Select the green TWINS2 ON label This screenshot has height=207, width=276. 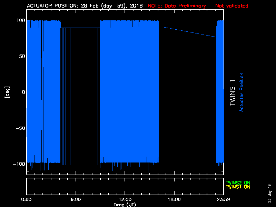[x=238, y=183]
